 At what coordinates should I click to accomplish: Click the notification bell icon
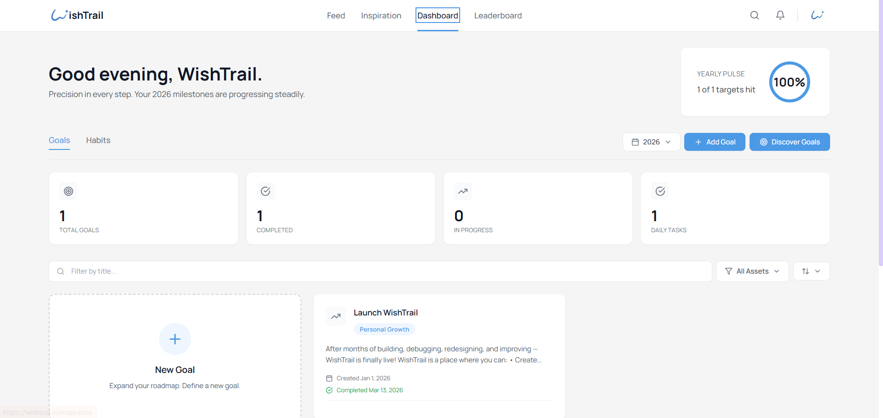[x=780, y=15]
